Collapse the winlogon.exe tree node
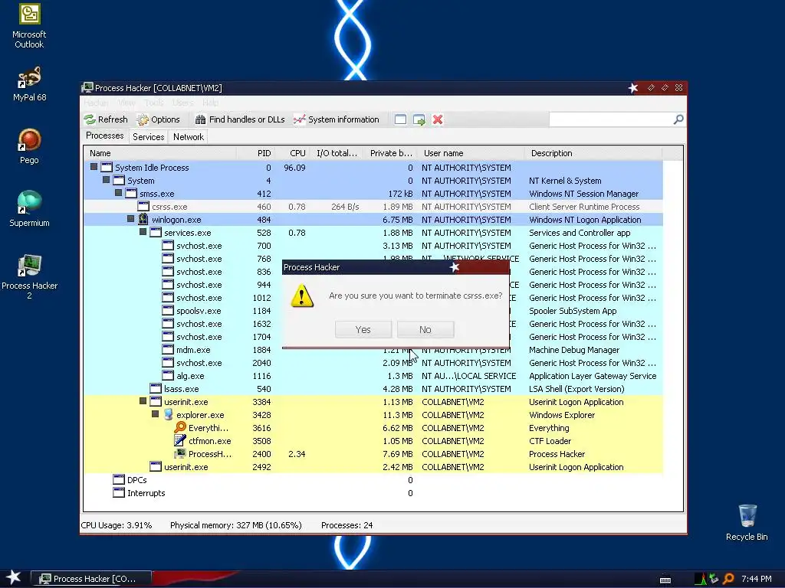 tap(130, 219)
